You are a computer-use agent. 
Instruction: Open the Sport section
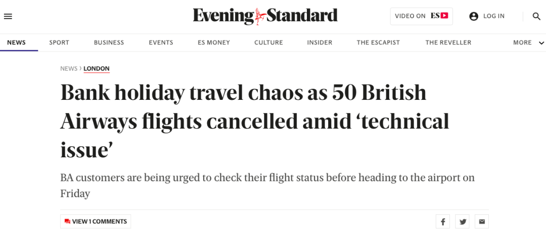(x=59, y=42)
